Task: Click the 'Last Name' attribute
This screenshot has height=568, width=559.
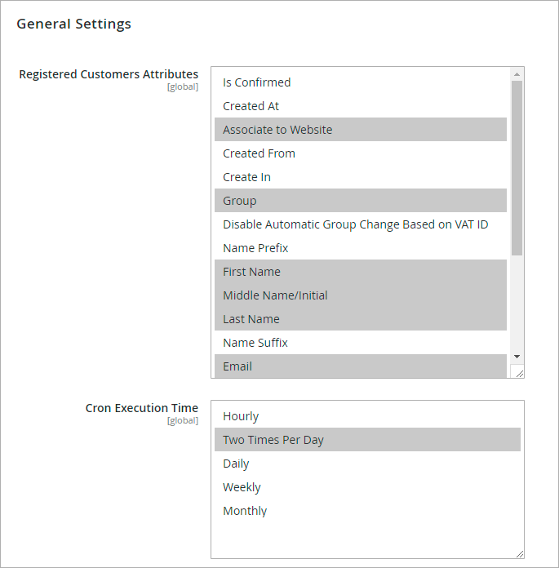Action: (x=251, y=319)
